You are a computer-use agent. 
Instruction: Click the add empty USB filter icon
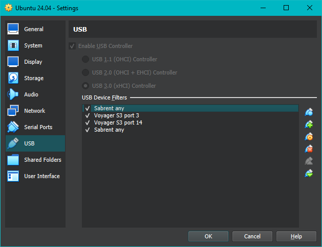coord(309,112)
